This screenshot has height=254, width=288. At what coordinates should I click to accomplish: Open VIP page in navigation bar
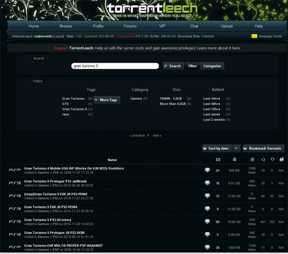(x=162, y=26)
